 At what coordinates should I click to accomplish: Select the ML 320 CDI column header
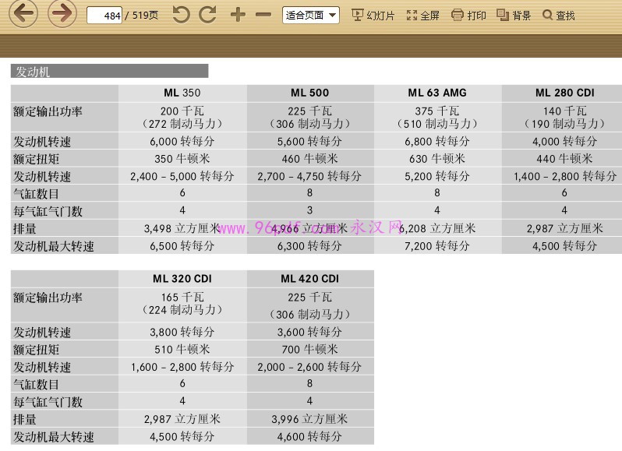tap(182, 279)
